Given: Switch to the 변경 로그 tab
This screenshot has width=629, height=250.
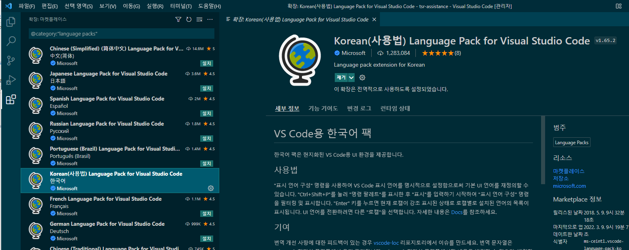Looking at the screenshot, I should pos(359,108).
